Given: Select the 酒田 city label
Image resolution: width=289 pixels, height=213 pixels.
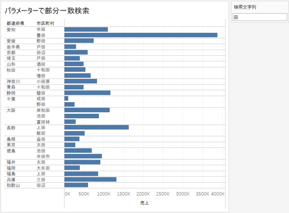Looking at the screenshot, I should point(41,64).
